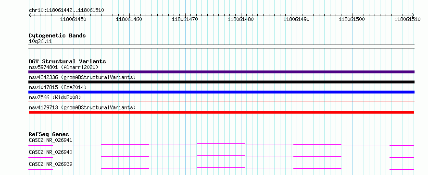This screenshot has height=175, width=428.
Task: Select the 118061460 ruler coordinate
Action: click(129, 19)
